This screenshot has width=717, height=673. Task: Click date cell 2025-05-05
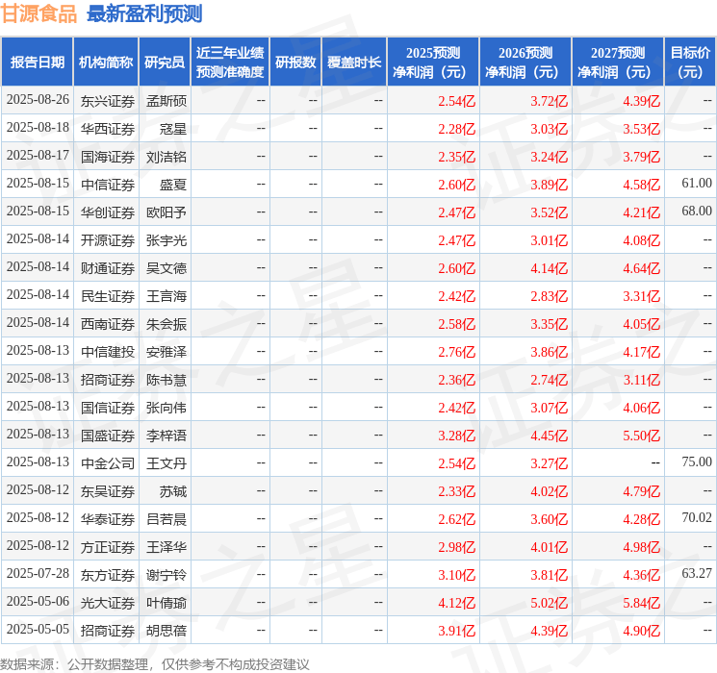(x=38, y=629)
